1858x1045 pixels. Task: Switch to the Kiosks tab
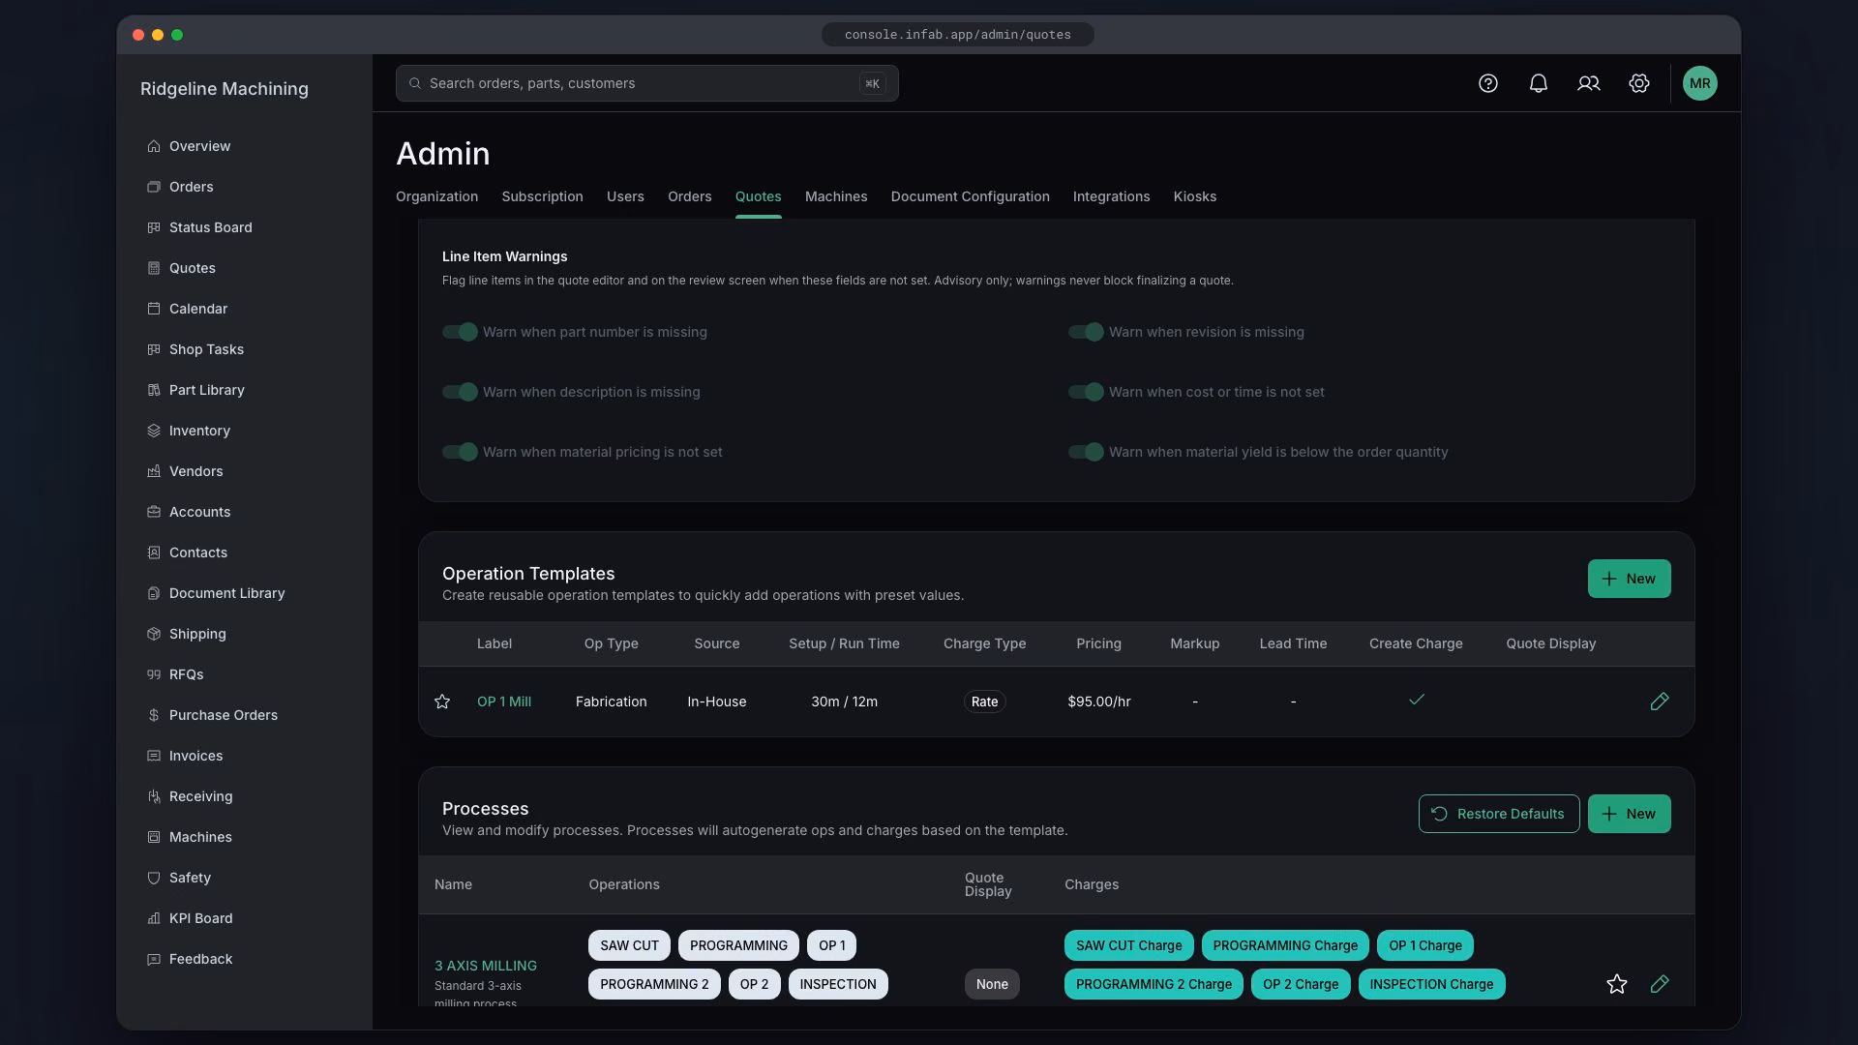pyautogui.click(x=1195, y=196)
